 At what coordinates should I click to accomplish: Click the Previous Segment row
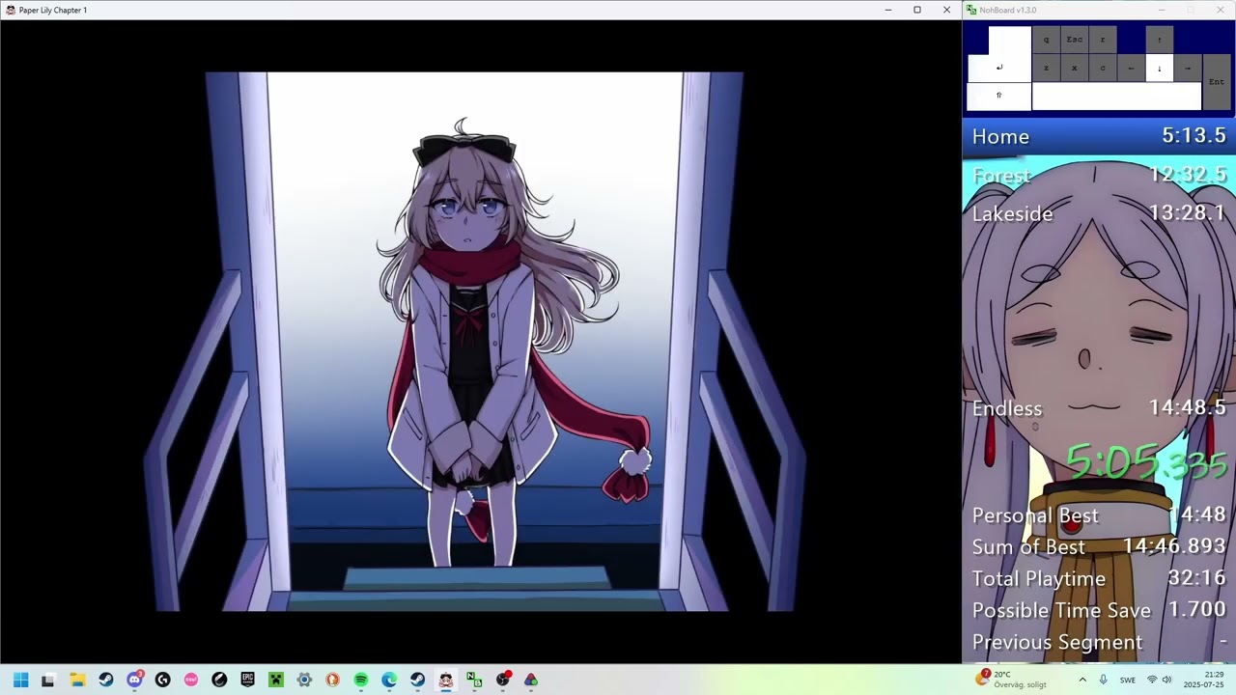1099,642
